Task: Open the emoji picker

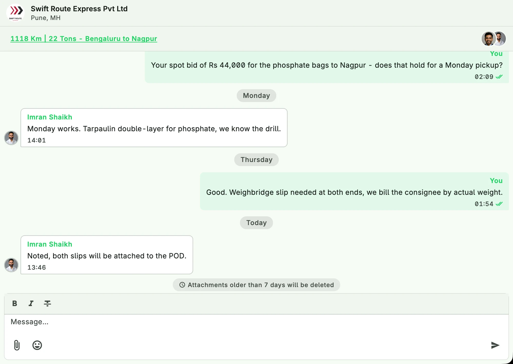Action: (x=37, y=345)
